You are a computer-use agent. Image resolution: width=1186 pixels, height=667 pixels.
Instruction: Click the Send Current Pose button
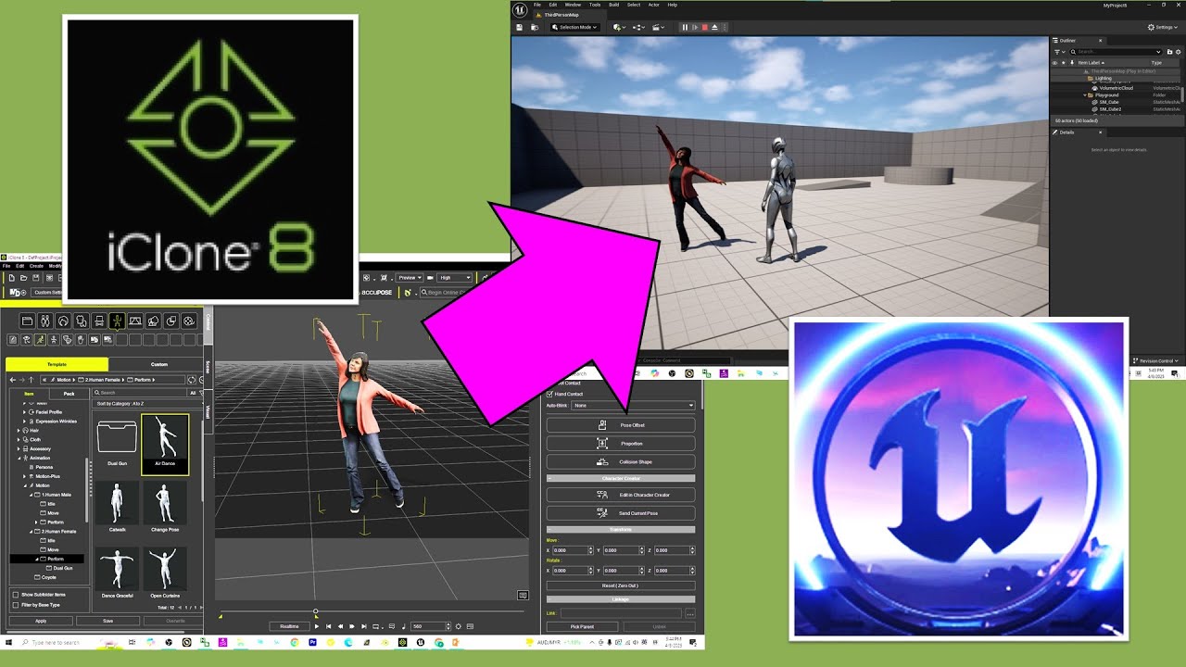621,513
